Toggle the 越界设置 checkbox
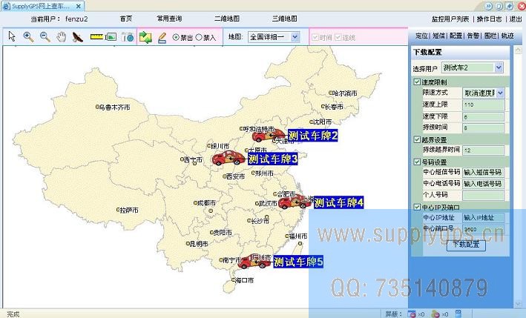 tap(416, 139)
